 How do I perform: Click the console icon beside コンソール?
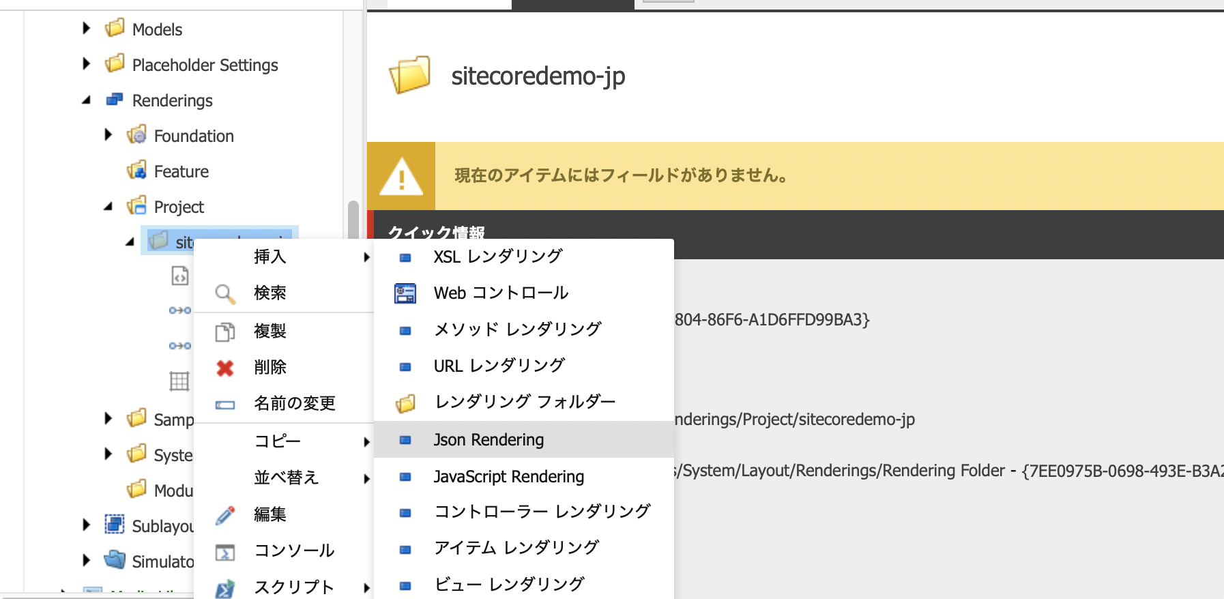click(x=225, y=552)
